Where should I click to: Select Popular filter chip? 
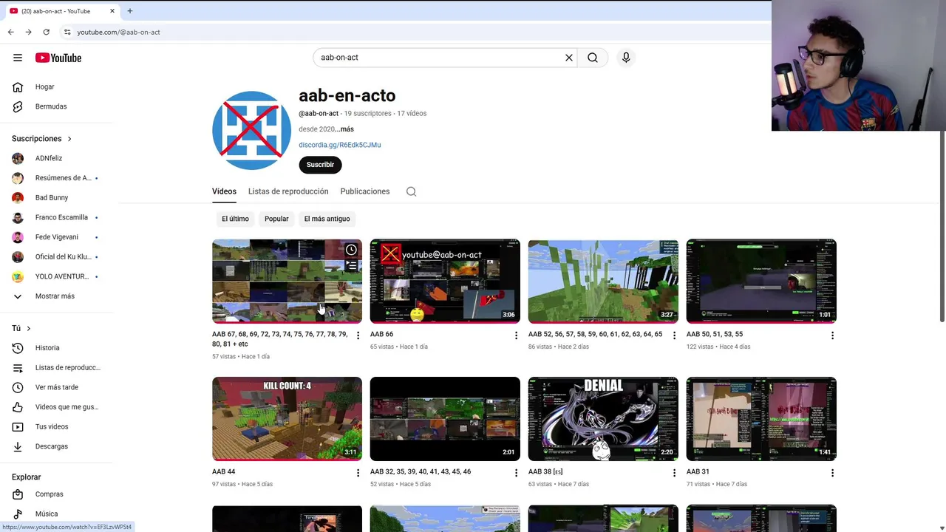[x=276, y=219]
